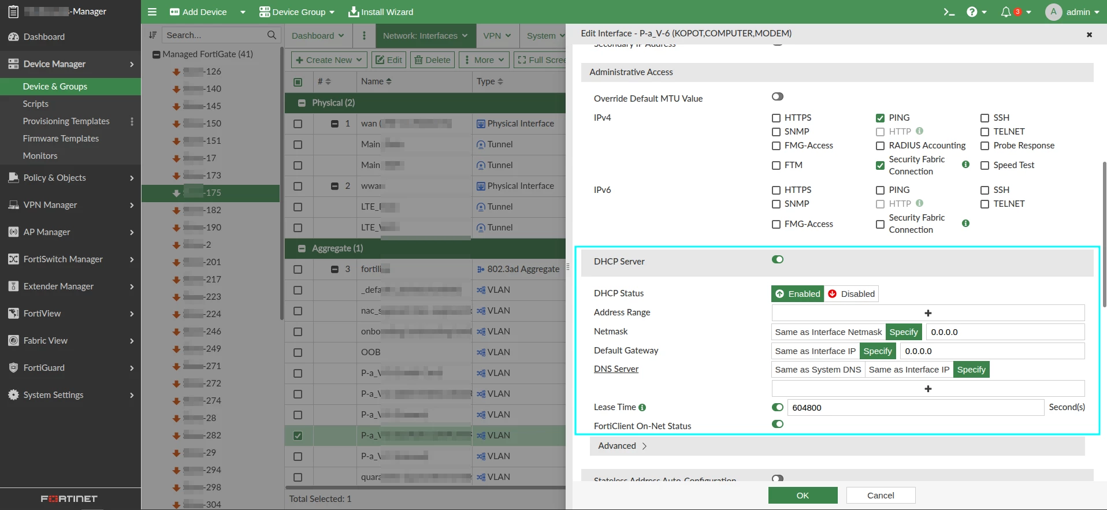
Task: Click the device search magnifier icon
Action: [x=272, y=35]
